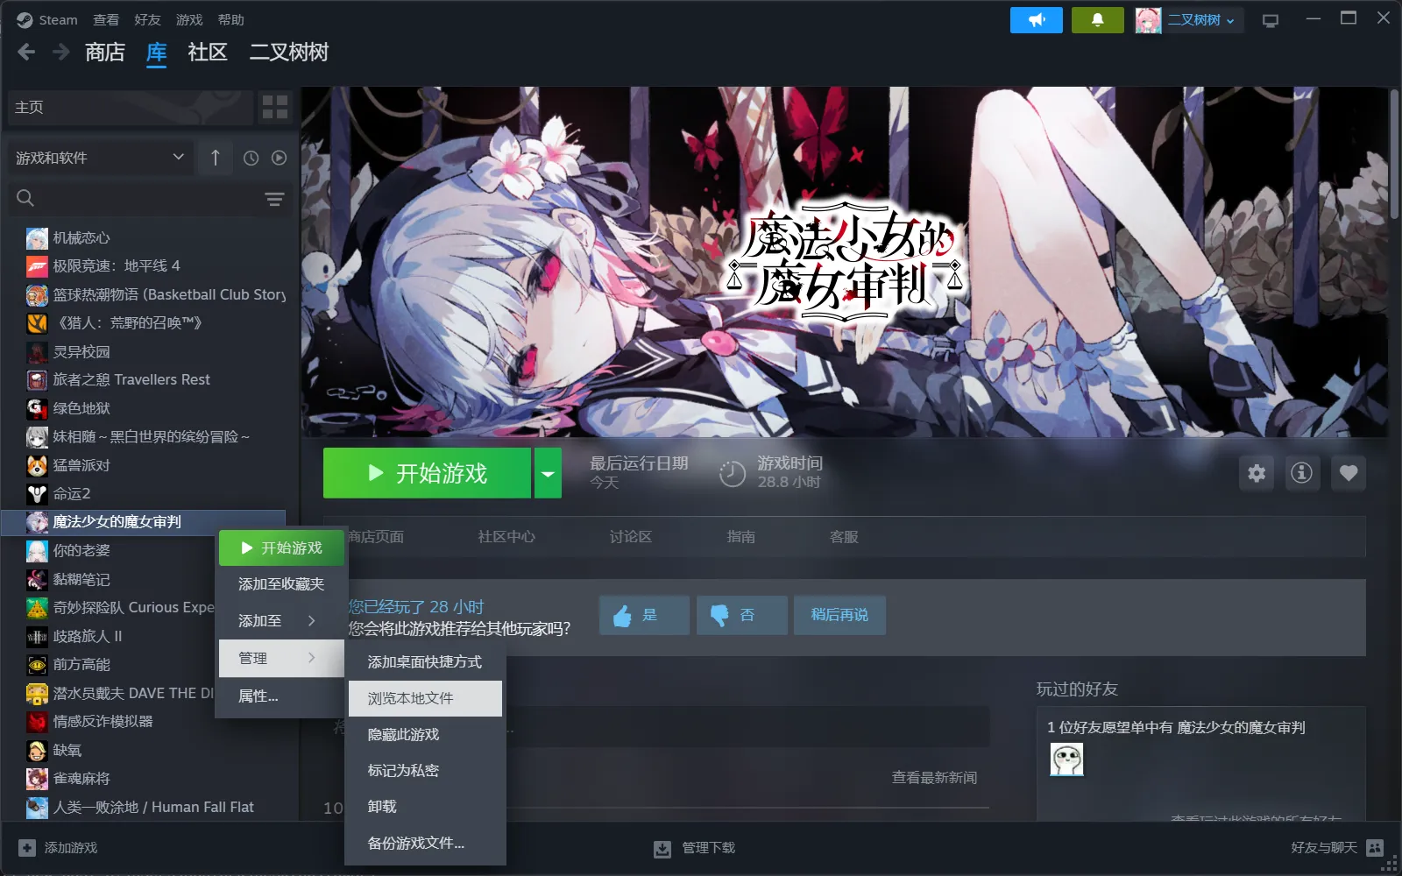The image size is (1402, 876).
Task: Click the game info icon
Action: (x=1302, y=473)
